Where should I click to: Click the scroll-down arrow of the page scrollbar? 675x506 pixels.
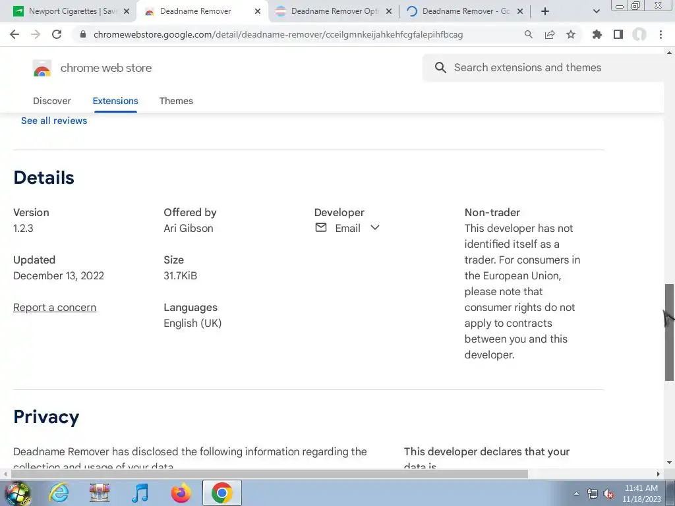click(x=669, y=463)
